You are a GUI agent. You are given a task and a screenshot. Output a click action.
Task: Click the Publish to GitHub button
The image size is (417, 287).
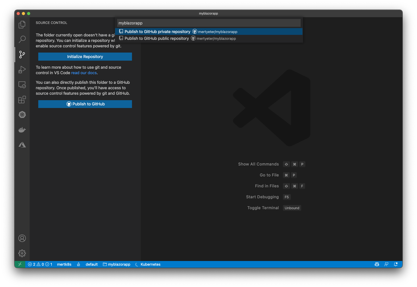(85, 104)
